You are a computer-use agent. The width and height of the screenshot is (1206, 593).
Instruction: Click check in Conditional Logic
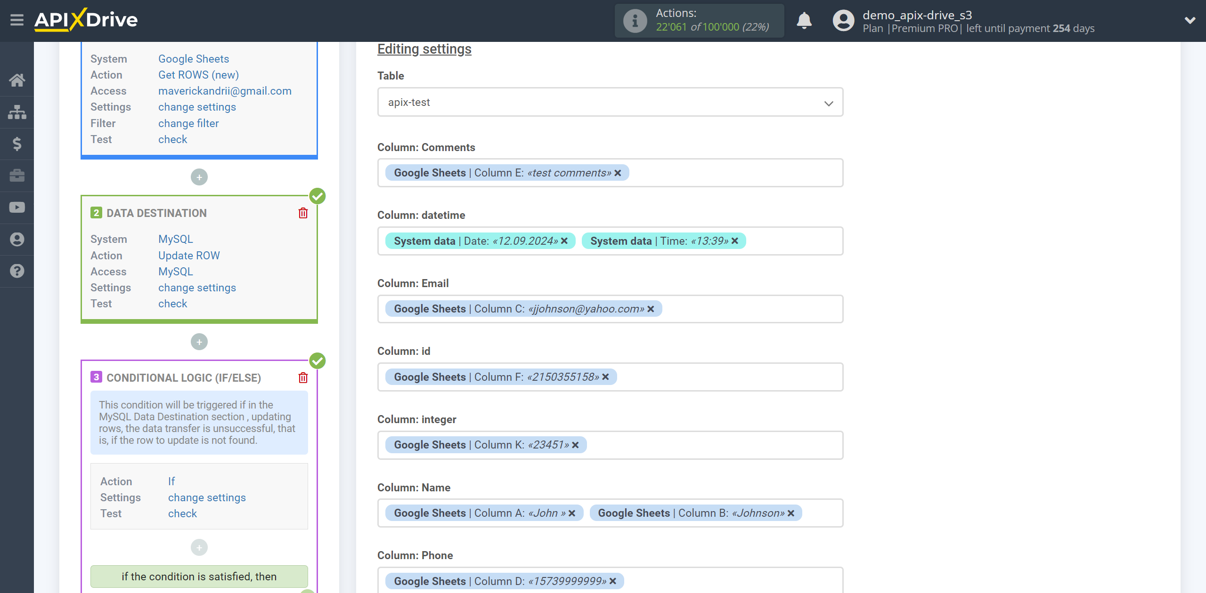click(x=182, y=513)
